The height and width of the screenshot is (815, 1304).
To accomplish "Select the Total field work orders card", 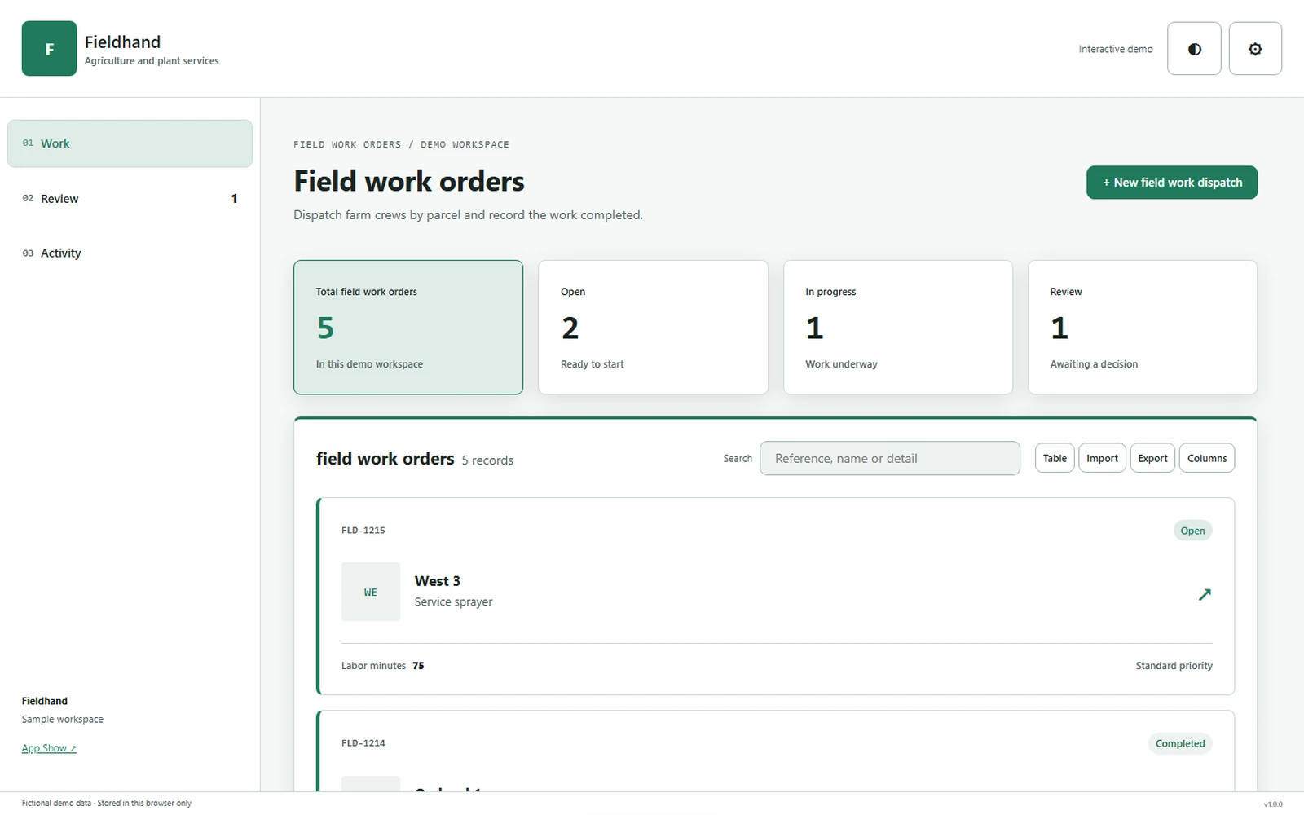I will pos(408,327).
